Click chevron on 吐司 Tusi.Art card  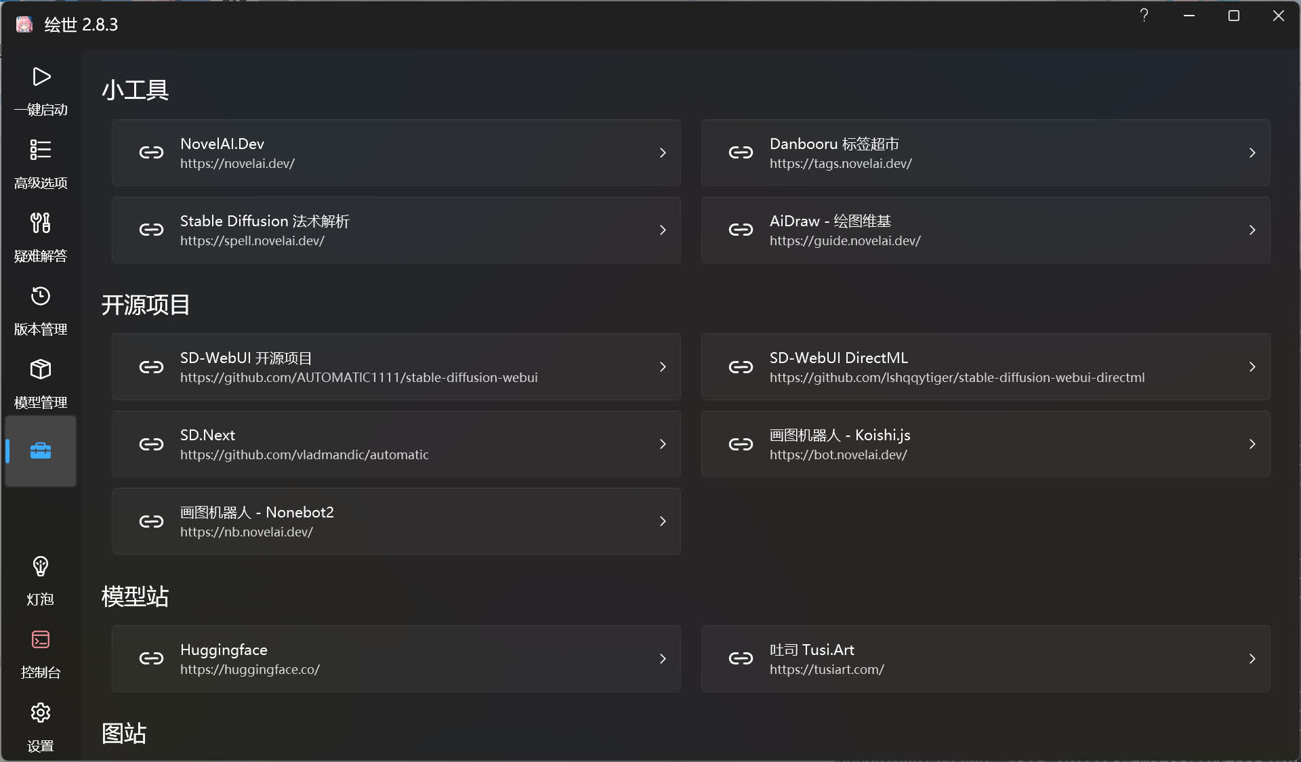[x=1252, y=659]
